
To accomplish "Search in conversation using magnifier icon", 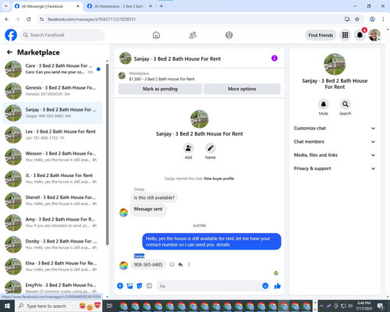I will [x=346, y=105].
